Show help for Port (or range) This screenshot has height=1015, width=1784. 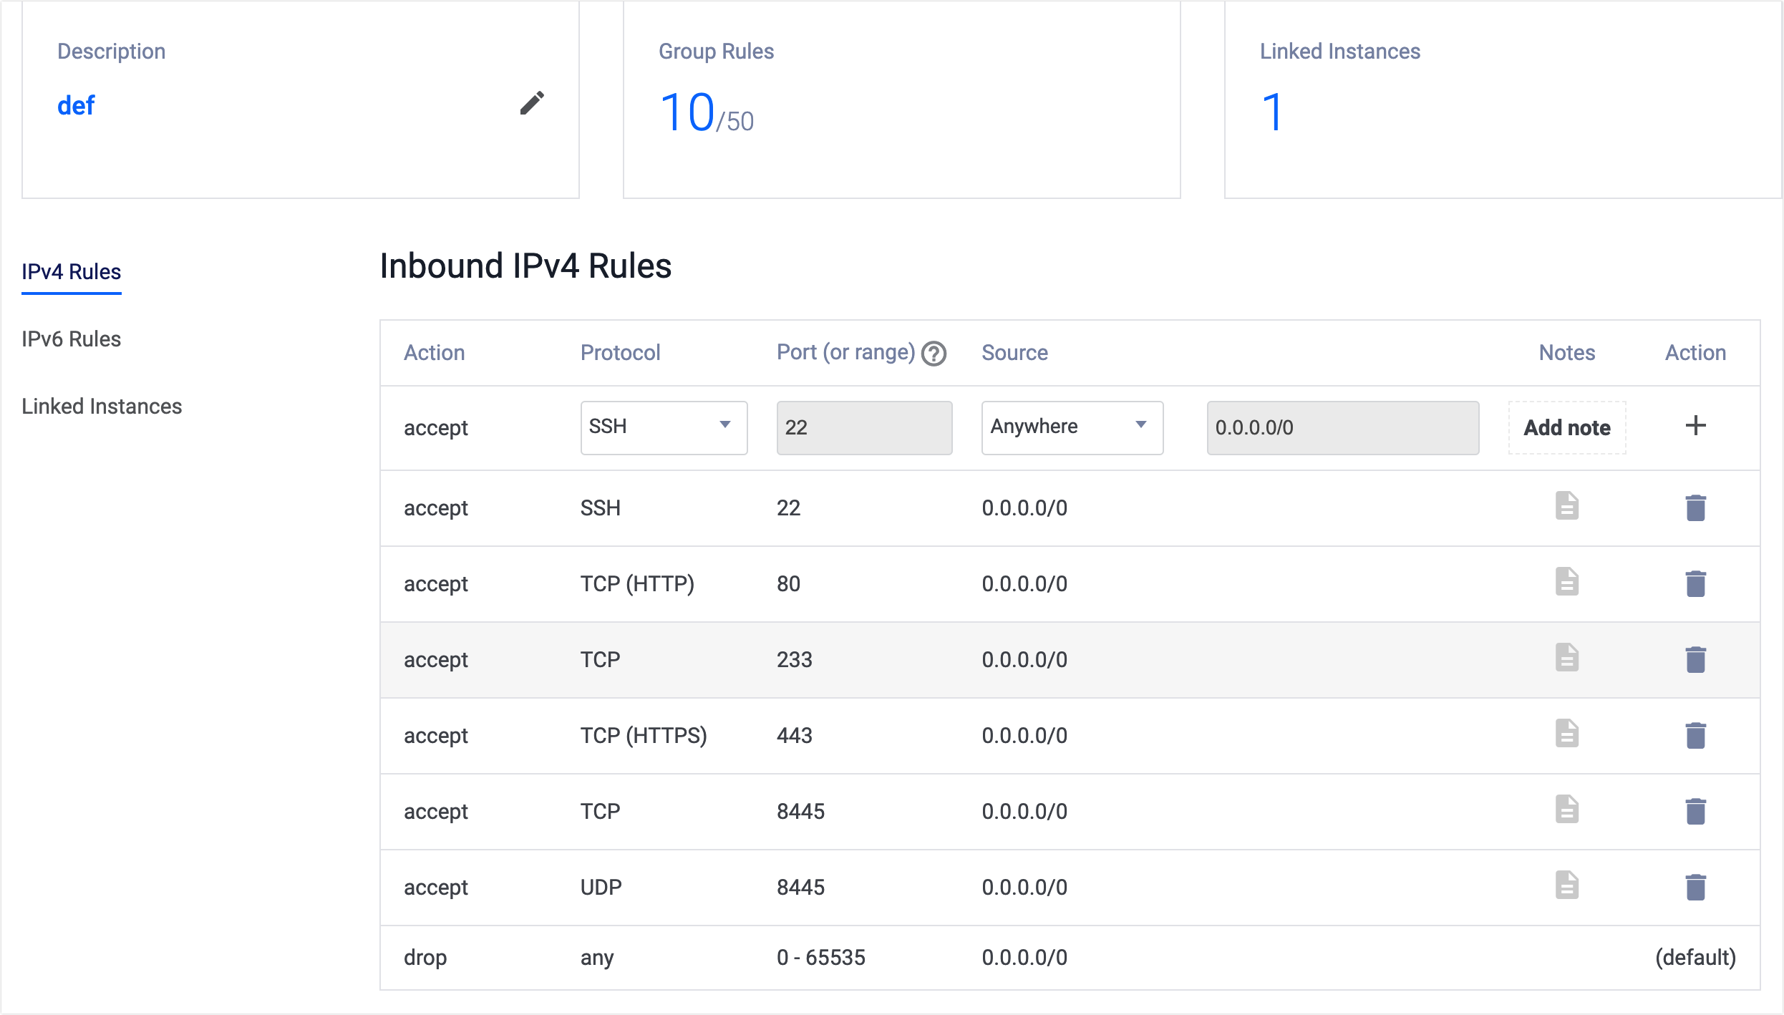pyautogui.click(x=934, y=354)
